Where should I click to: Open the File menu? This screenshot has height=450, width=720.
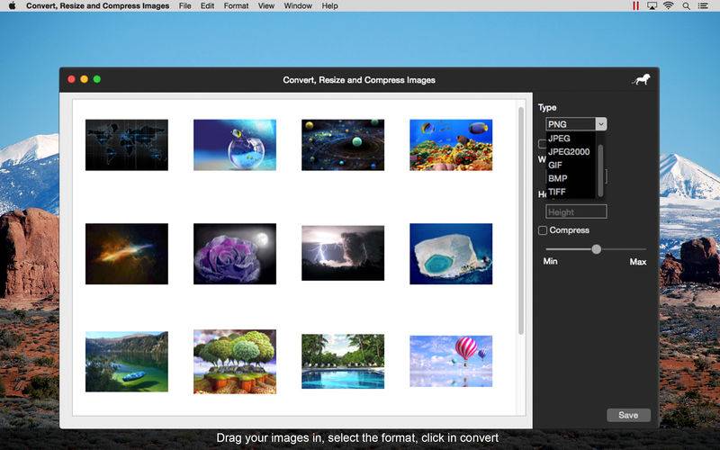tap(184, 6)
